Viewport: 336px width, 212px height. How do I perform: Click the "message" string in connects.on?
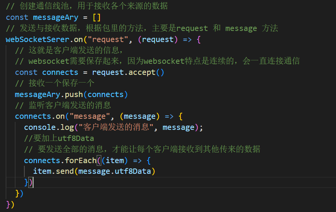click(89, 116)
